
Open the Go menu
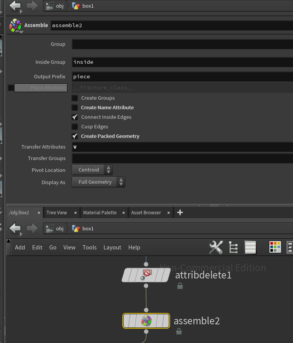click(53, 248)
